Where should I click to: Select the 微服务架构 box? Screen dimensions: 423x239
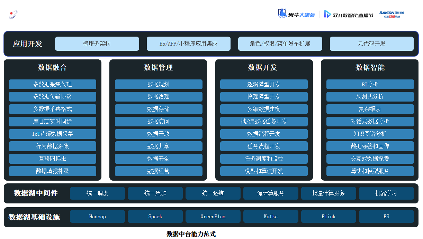coord(97,44)
